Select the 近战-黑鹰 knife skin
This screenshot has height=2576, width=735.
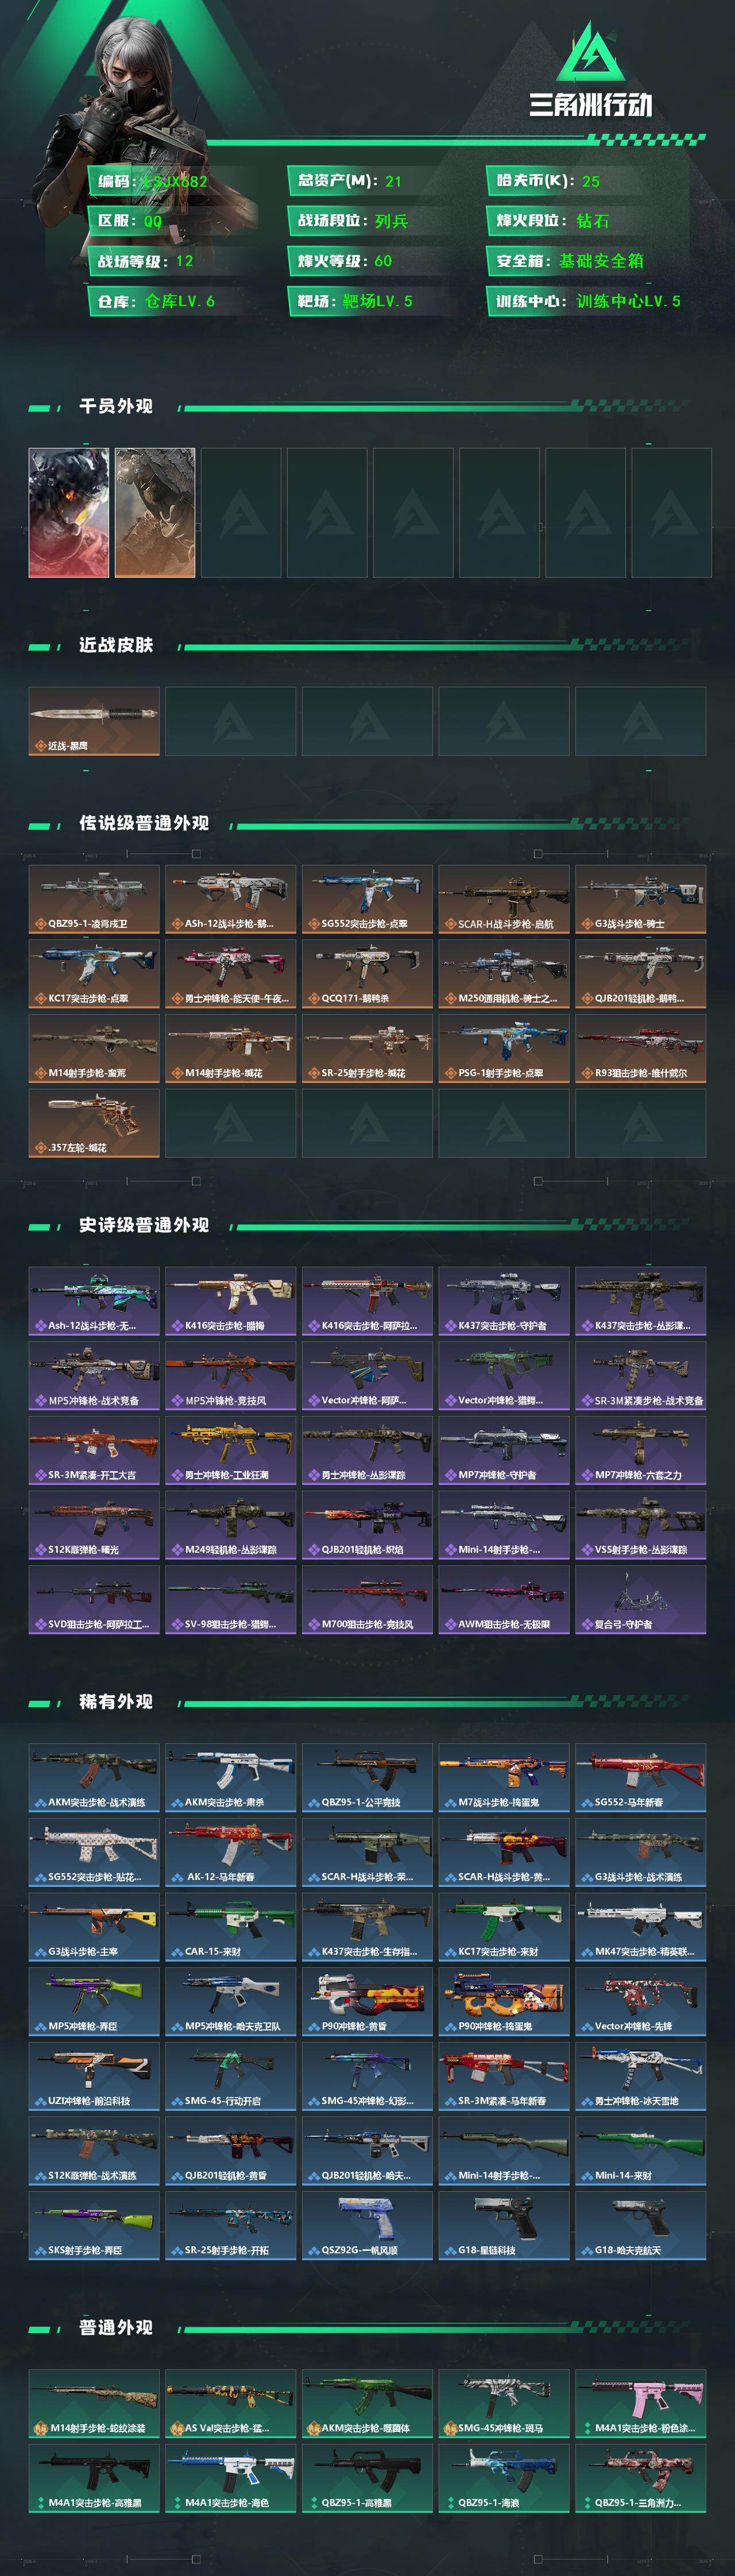(x=94, y=721)
